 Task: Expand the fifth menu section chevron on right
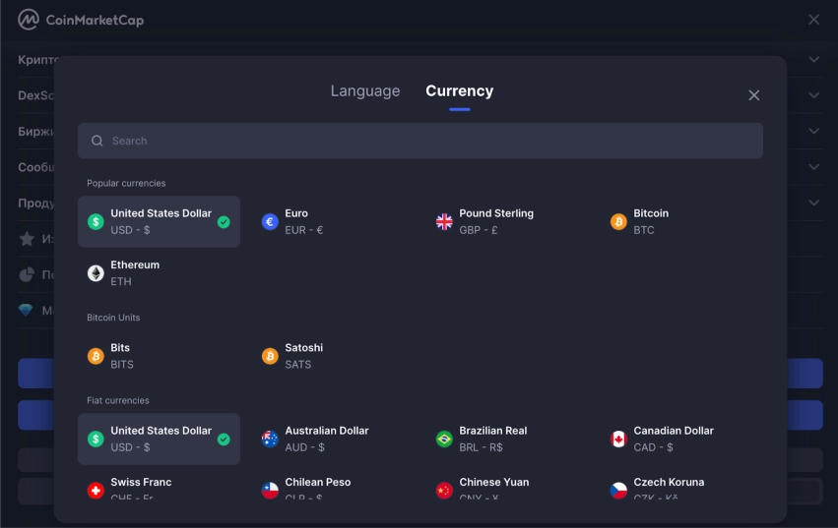(x=813, y=203)
